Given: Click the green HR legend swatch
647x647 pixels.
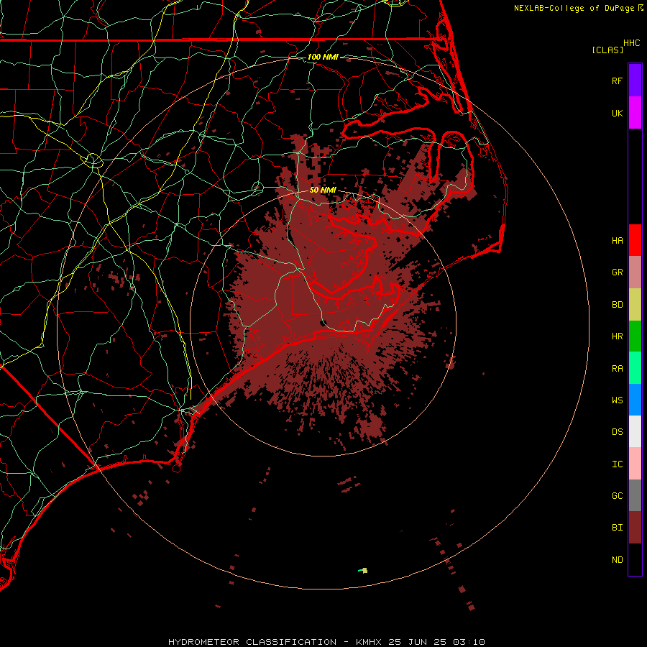Looking at the screenshot, I should pos(635,336).
